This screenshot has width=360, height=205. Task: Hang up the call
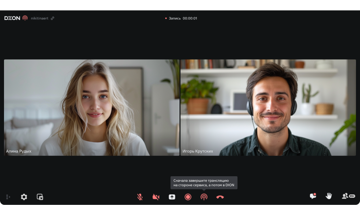[220, 197]
